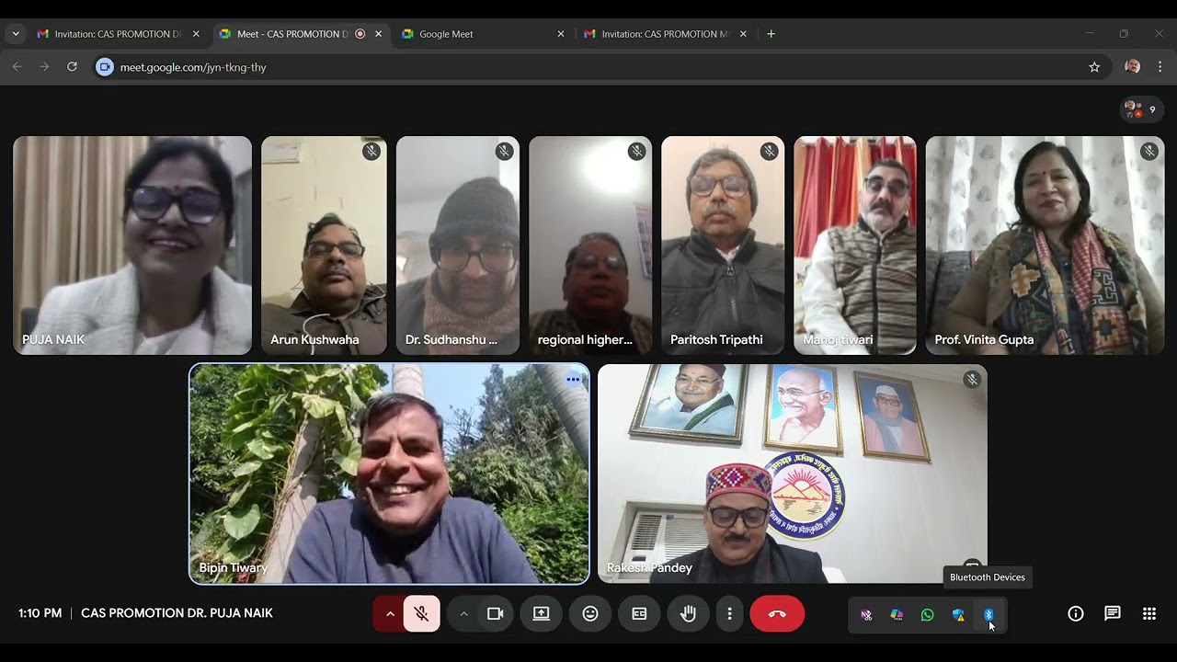Open a new browser tab

[771, 34]
